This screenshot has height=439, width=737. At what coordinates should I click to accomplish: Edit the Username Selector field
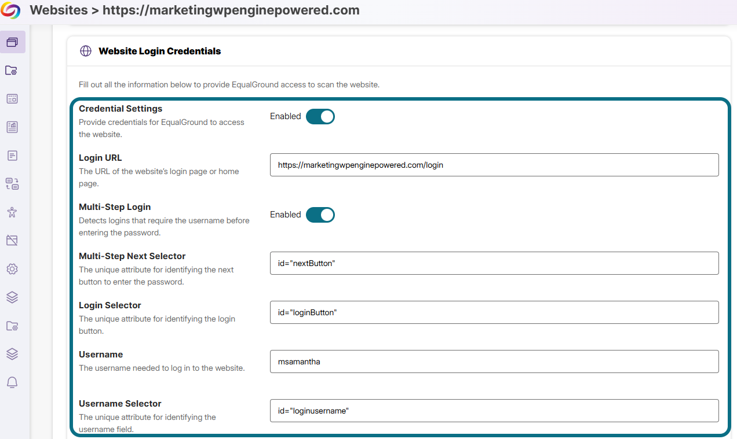(494, 411)
